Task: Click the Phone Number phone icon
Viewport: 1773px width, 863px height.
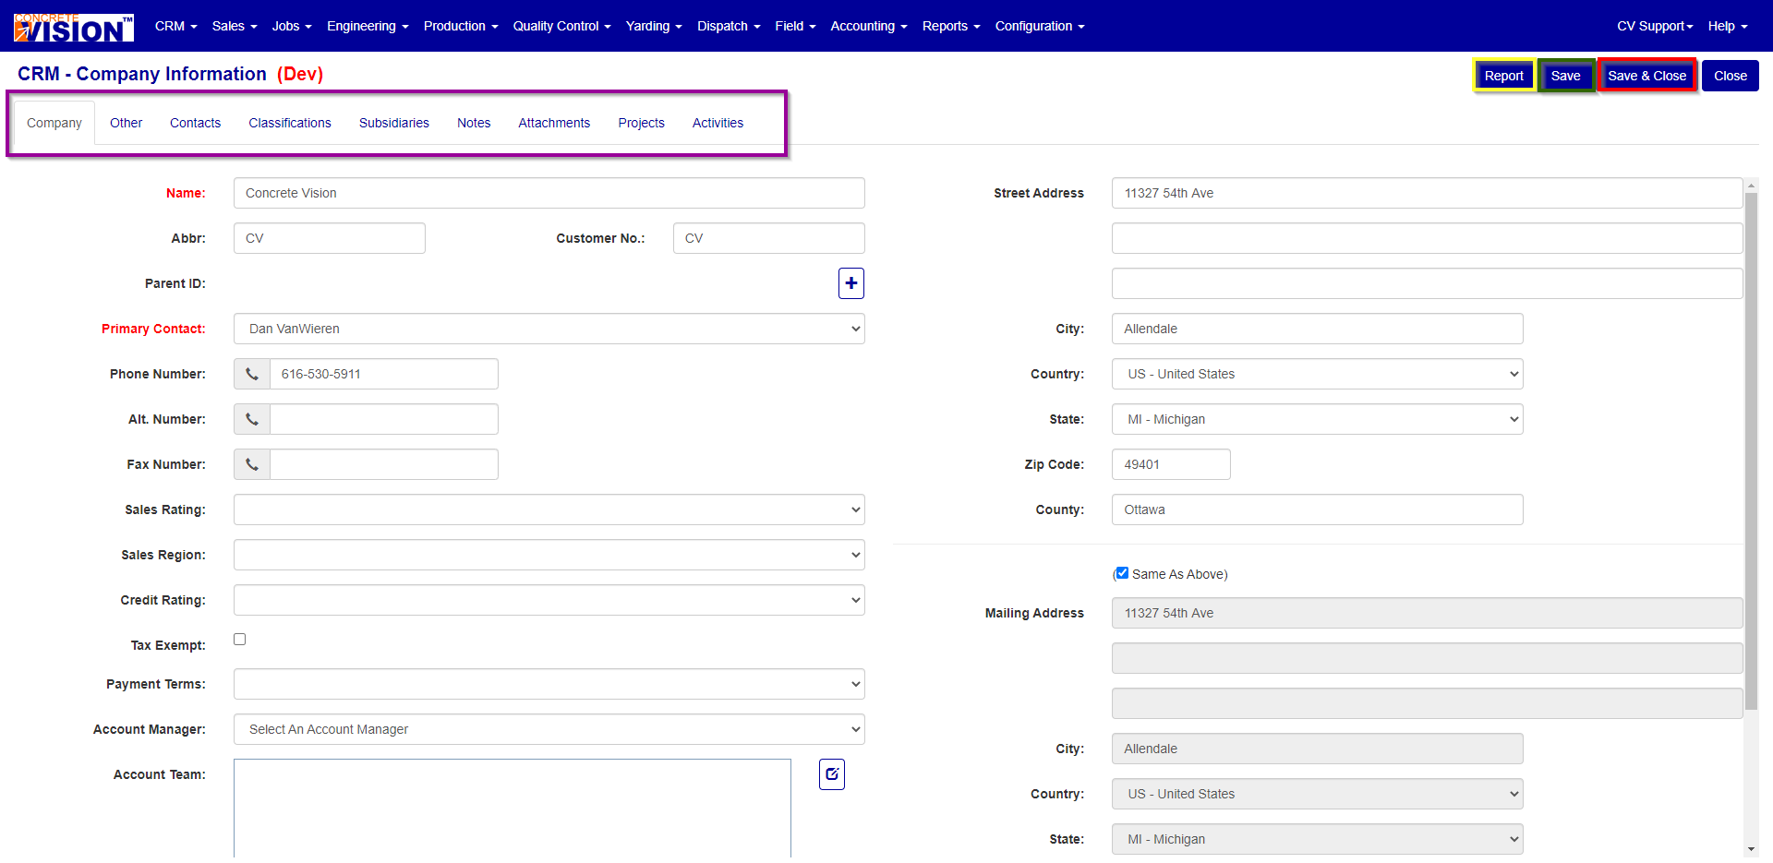Action: (252, 374)
